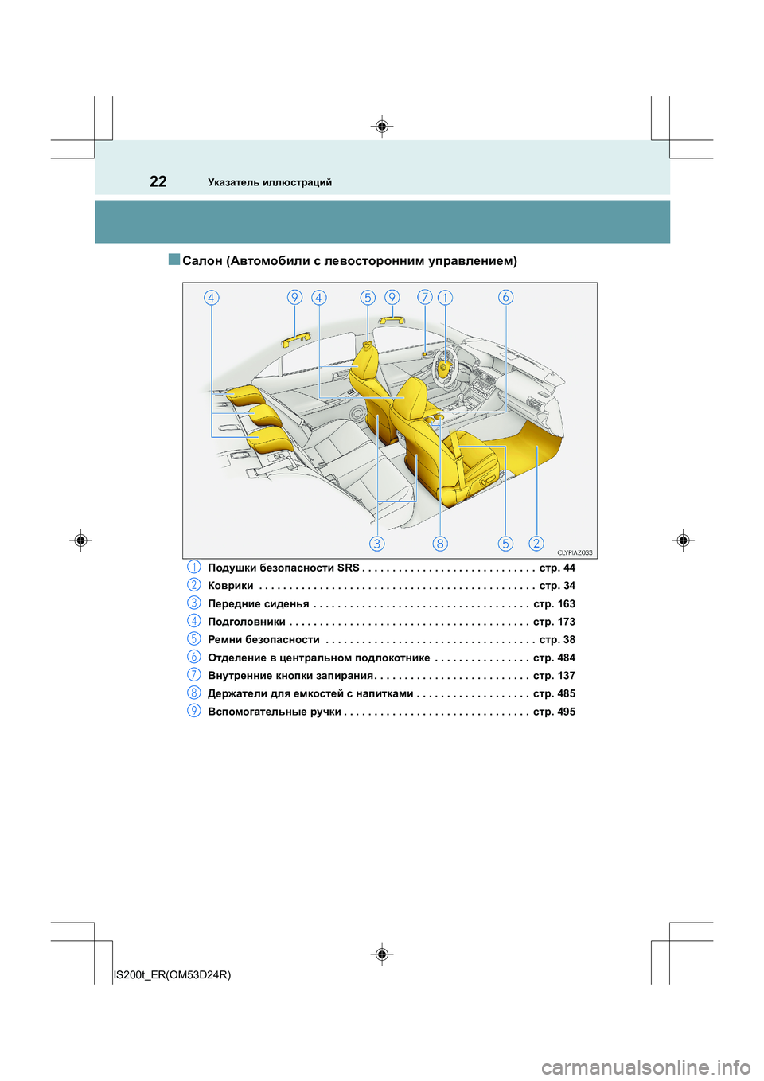Click the top registration crosshair mark

[382, 127]
